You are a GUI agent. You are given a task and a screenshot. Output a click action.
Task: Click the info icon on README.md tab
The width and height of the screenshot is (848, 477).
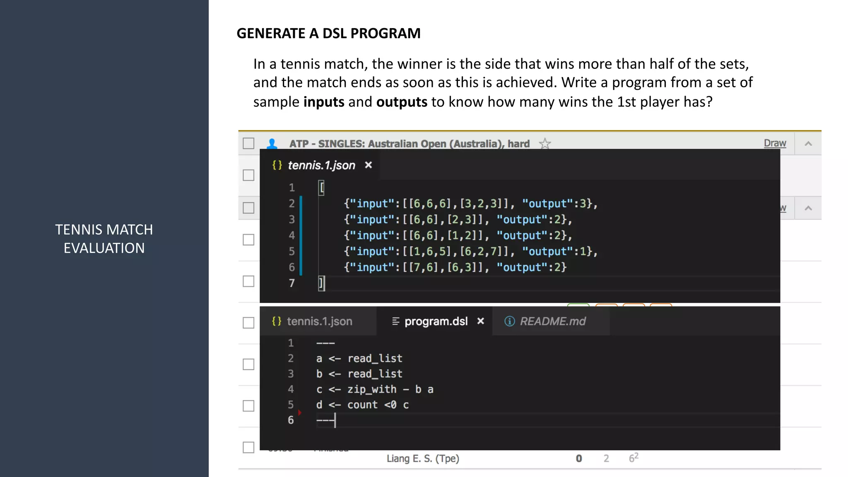(x=510, y=321)
